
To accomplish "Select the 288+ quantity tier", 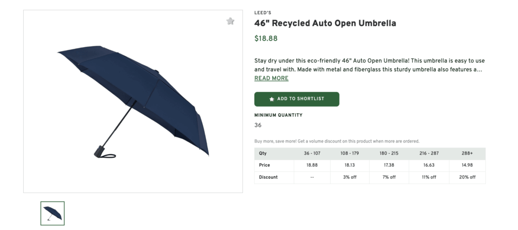I will click(466, 153).
